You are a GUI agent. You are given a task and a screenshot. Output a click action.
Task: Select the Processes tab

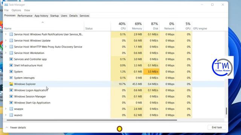10,15
